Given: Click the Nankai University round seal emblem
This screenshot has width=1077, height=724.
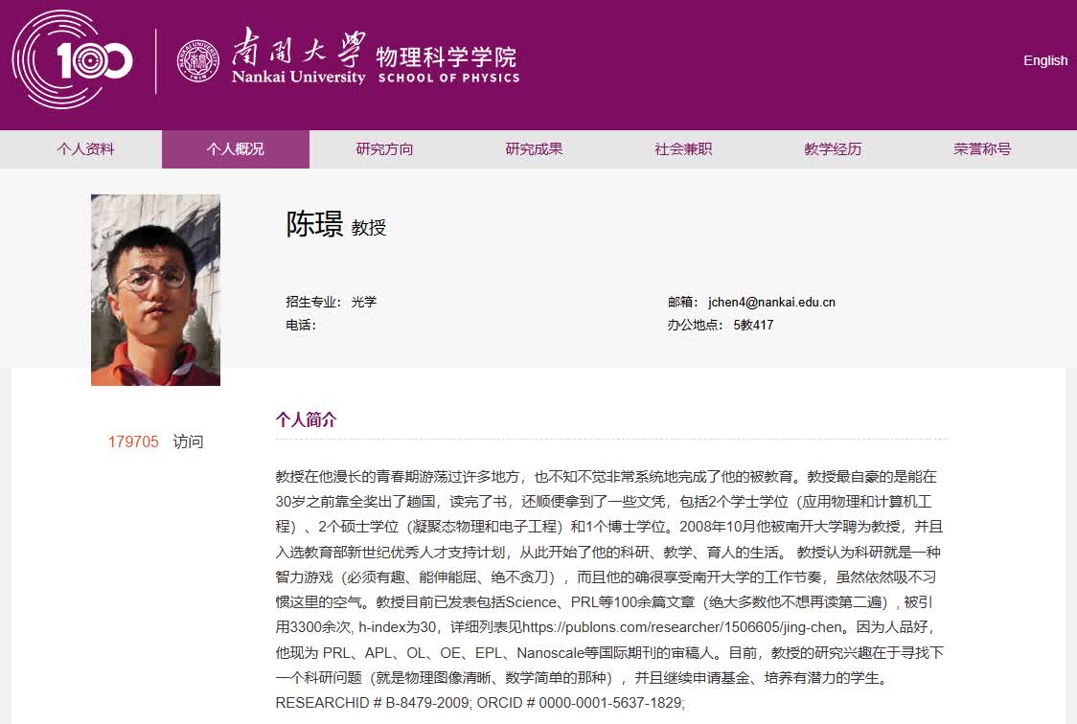Looking at the screenshot, I should click(197, 60).
